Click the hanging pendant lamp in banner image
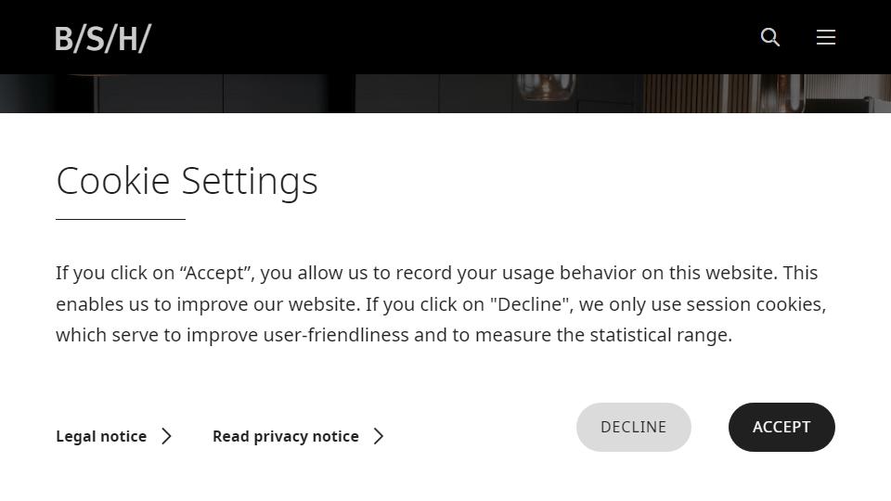 (546, 88)
